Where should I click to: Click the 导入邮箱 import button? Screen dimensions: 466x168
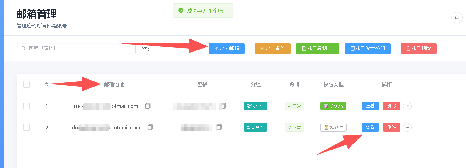coord(227,49)
